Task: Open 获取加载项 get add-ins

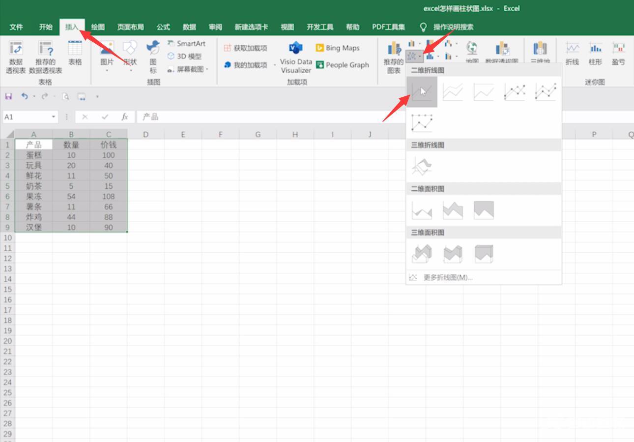Action: [x=245, y=48]
